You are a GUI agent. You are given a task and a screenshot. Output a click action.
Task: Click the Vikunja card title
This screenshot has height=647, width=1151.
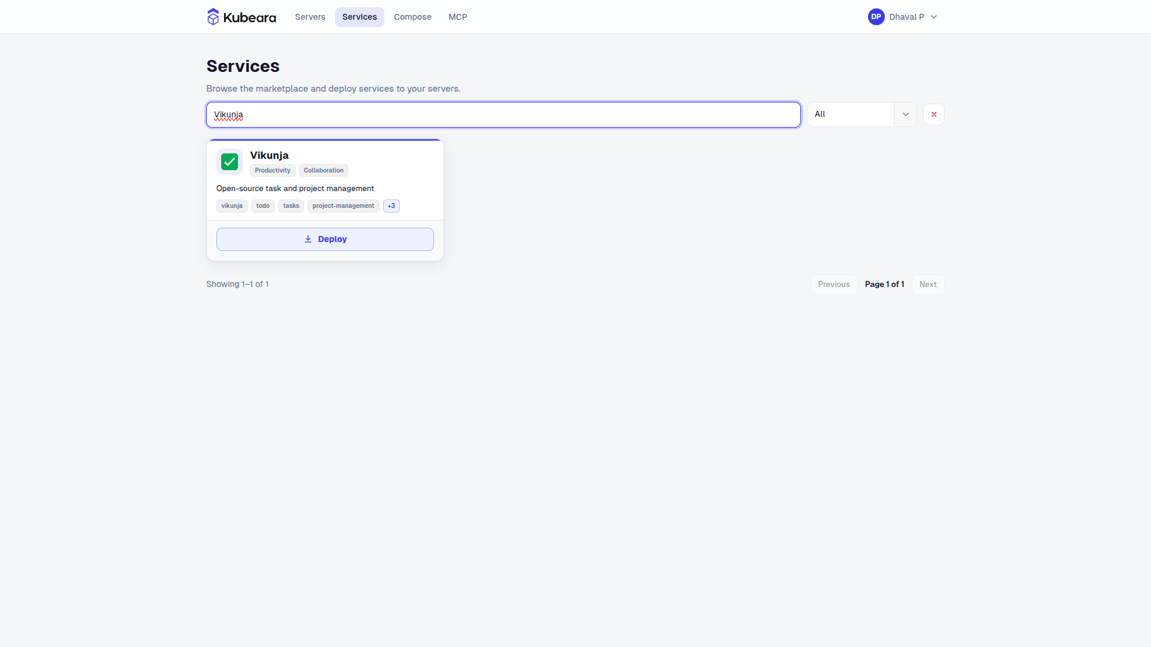[x=269, y=155]
